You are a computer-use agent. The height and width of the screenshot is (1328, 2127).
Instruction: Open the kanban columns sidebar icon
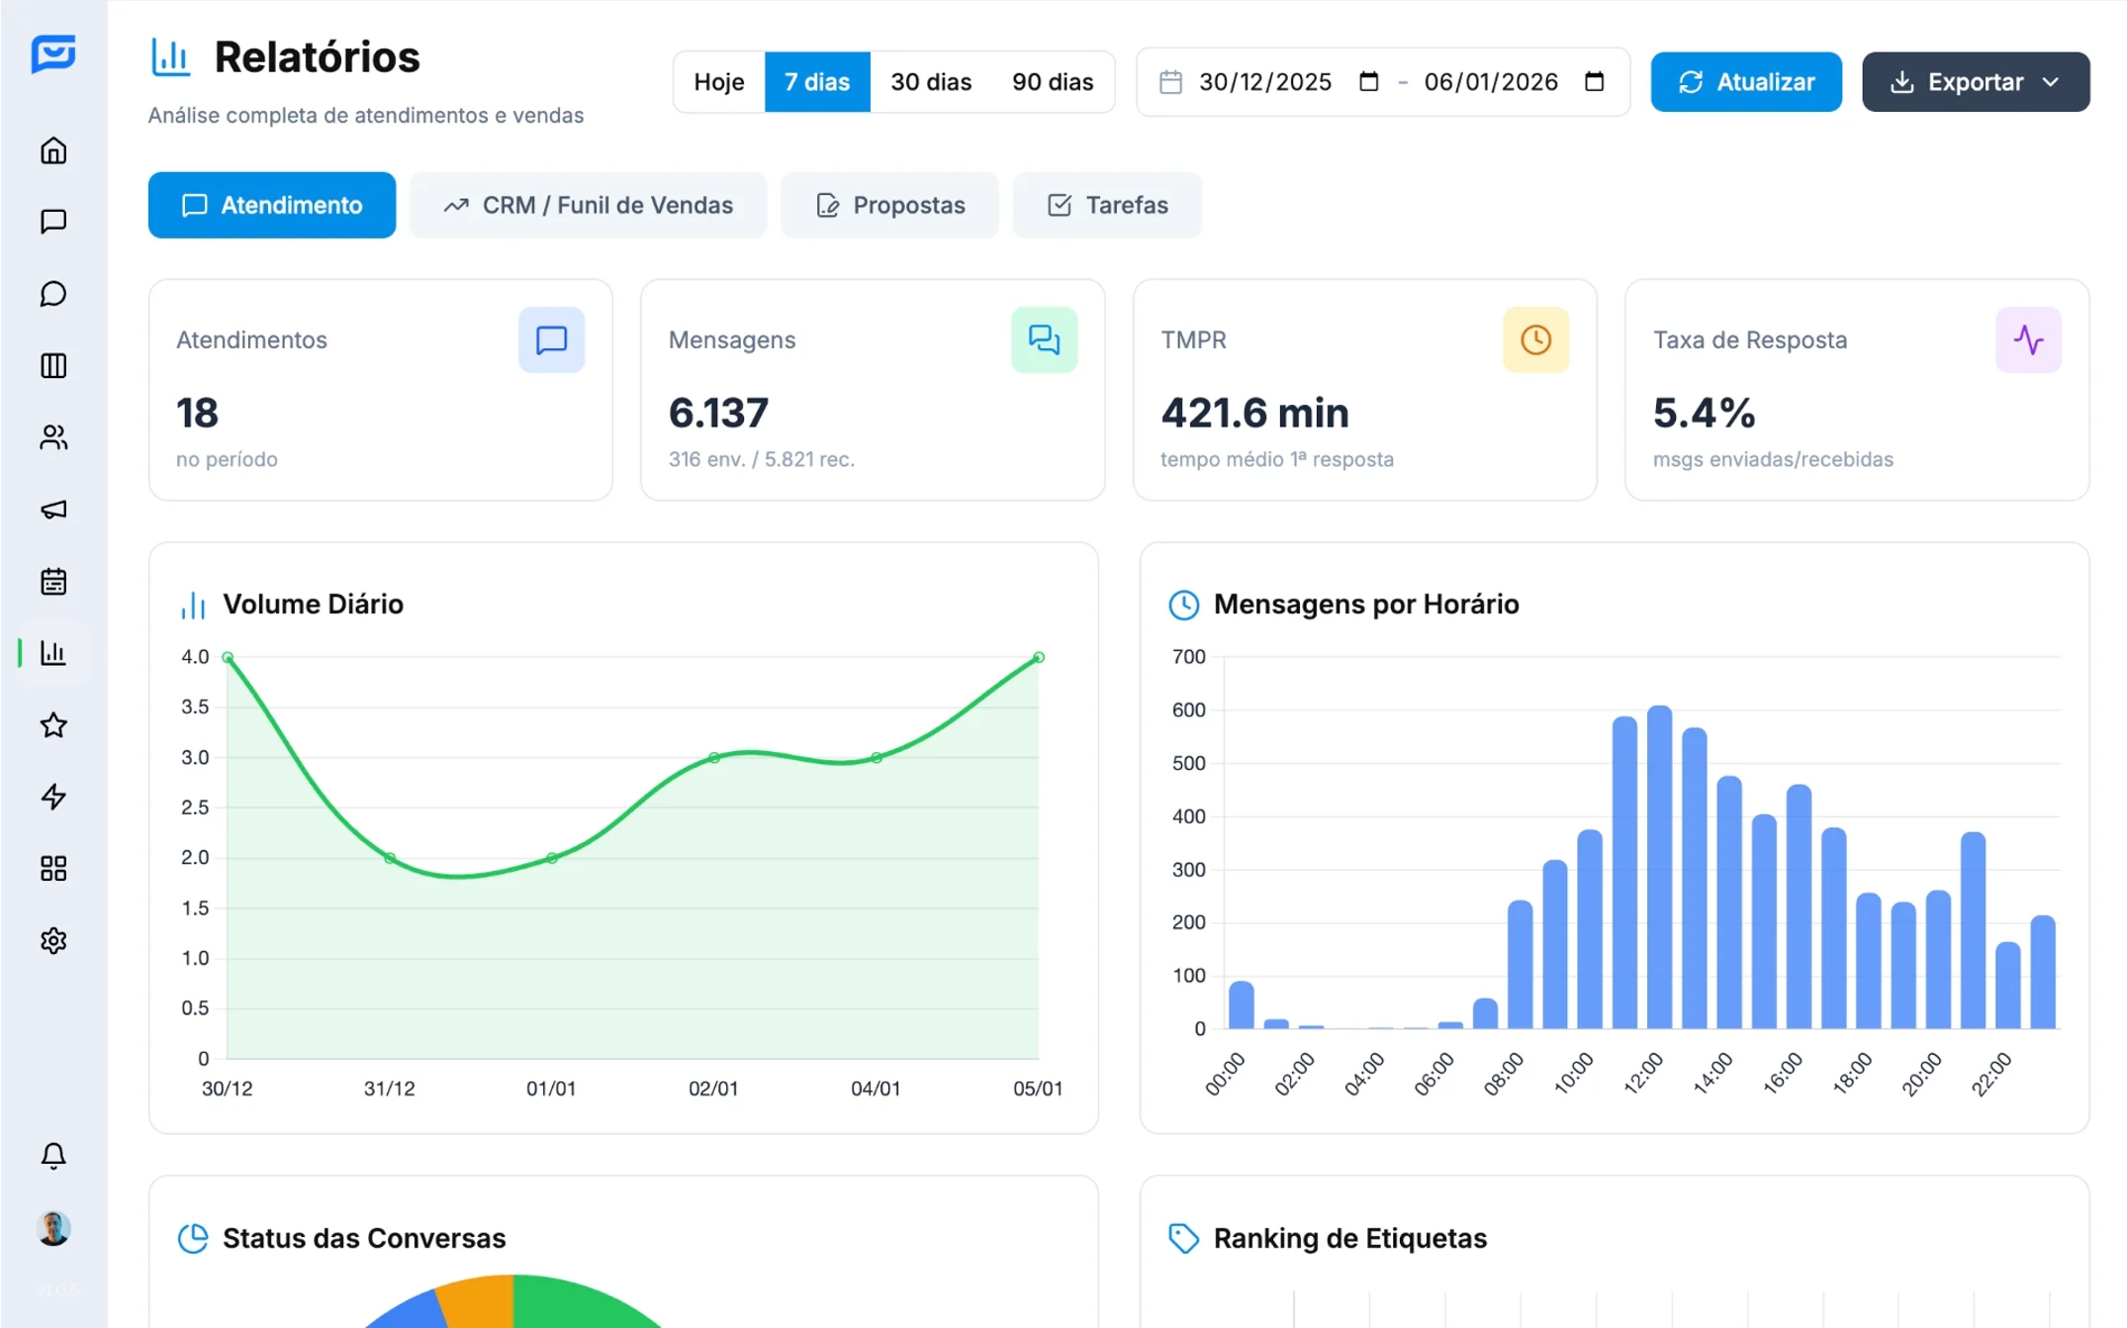(53, 366)
